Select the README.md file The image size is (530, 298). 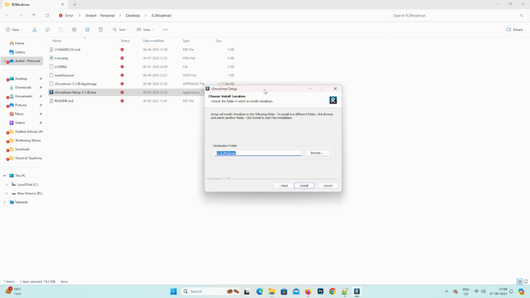[64, 101]
